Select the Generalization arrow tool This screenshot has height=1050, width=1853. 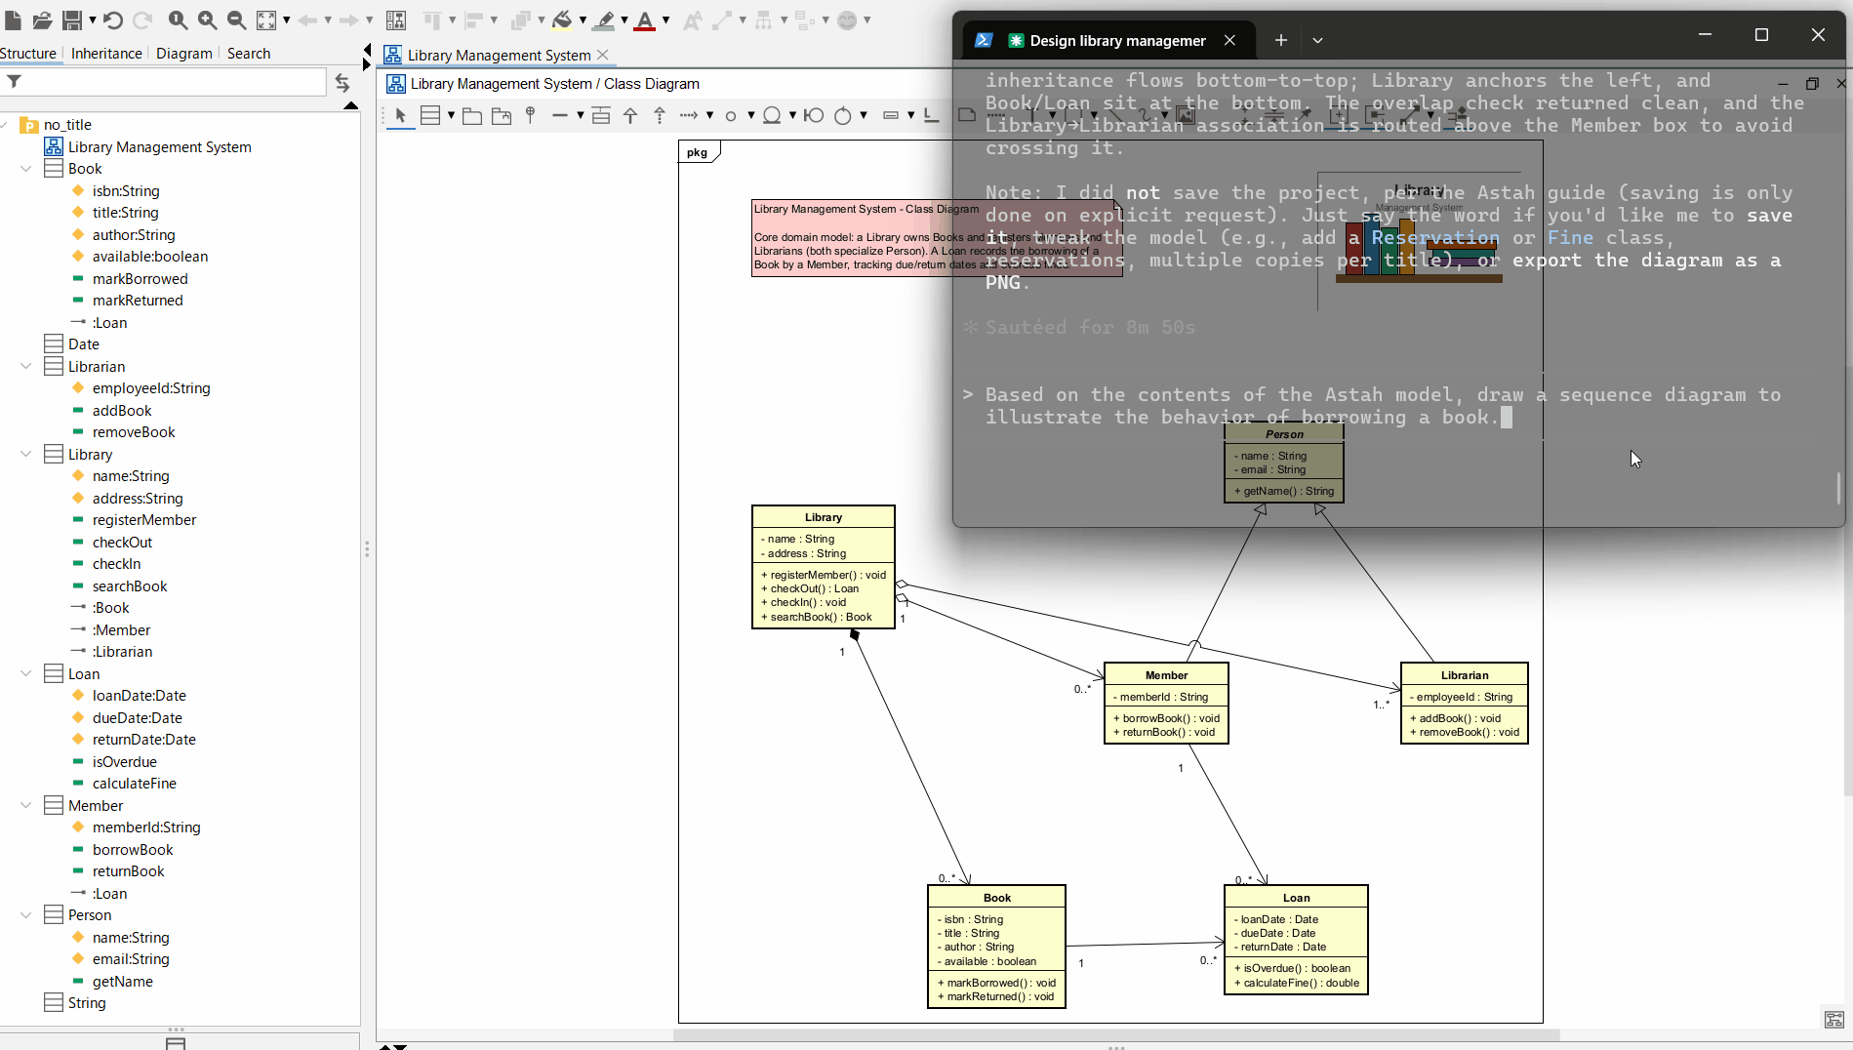630,115
